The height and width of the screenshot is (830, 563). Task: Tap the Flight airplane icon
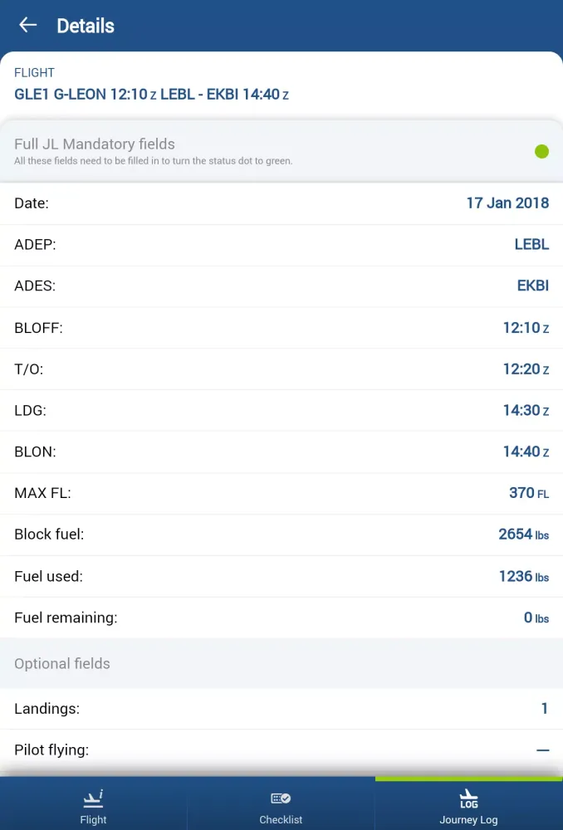pos(93,798)
